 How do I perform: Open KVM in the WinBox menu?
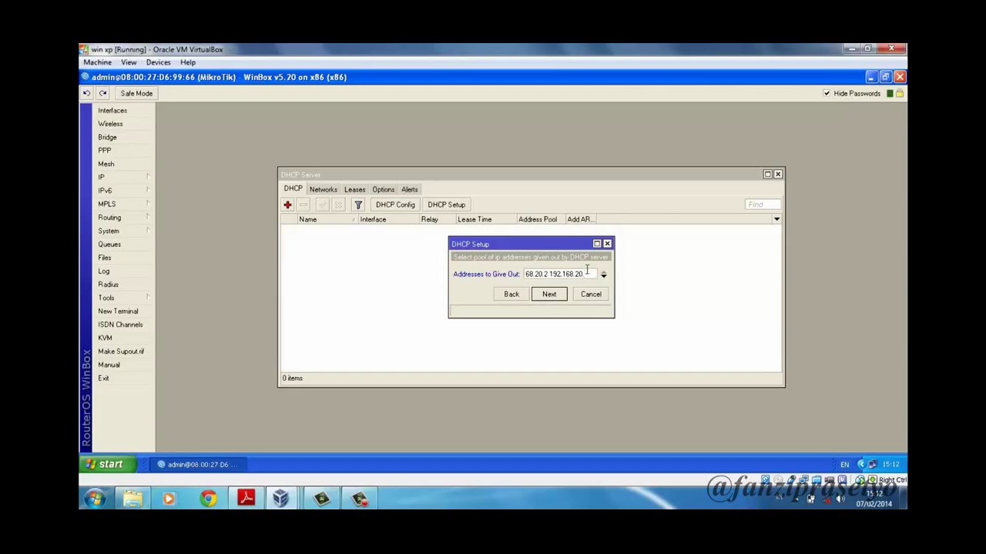point(105,338)
